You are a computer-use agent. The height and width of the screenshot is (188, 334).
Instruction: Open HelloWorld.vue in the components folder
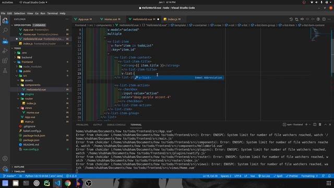tap(36, 89)
